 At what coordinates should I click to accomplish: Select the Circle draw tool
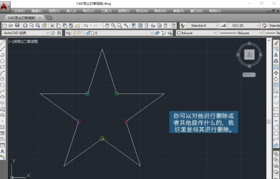coord(2,79)
